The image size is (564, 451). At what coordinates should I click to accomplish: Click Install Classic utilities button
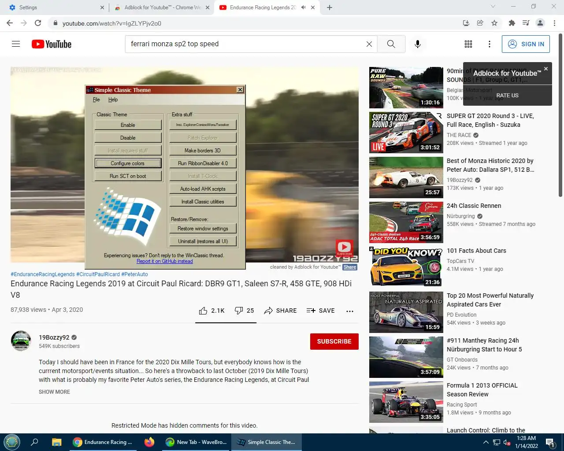click(x=203, y=202)
